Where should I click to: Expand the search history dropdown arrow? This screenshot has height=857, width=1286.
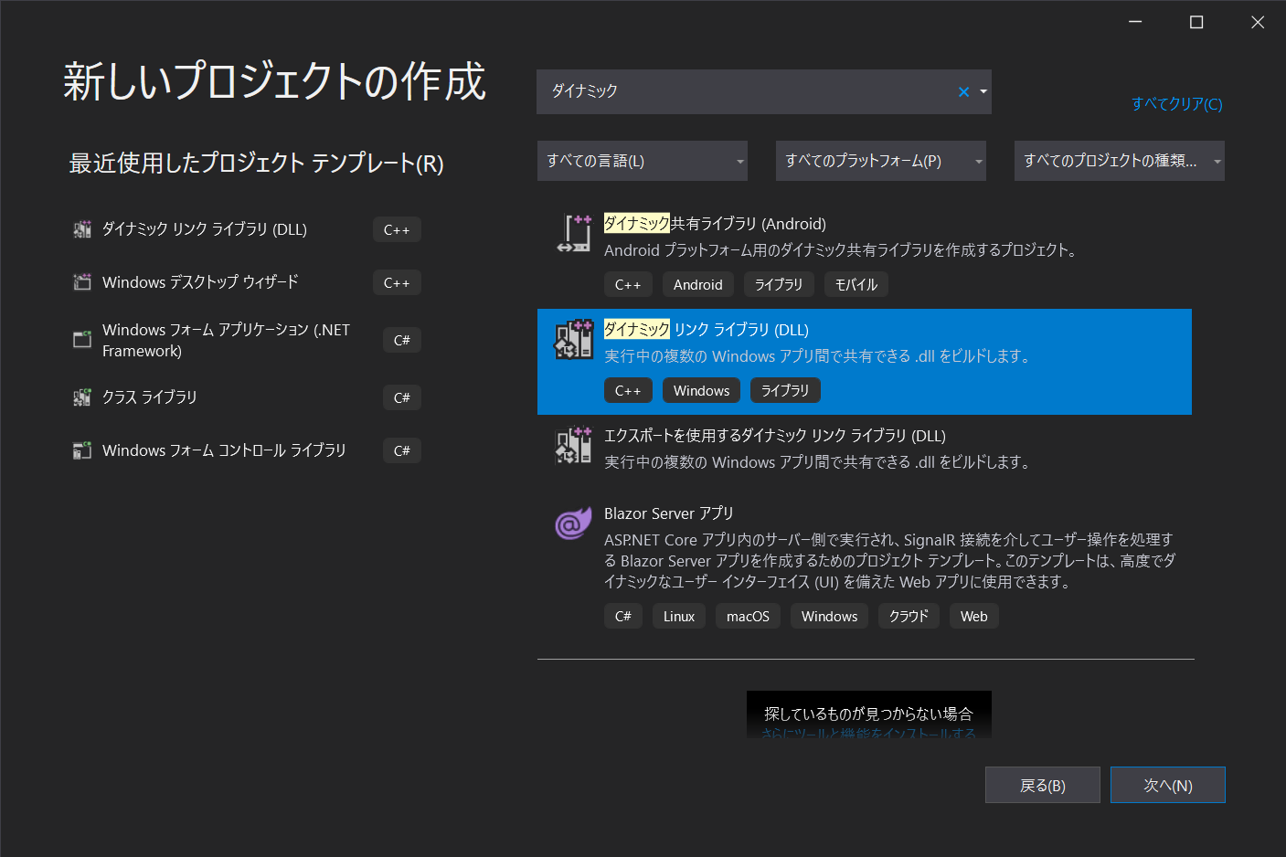[x=983, y=91]
